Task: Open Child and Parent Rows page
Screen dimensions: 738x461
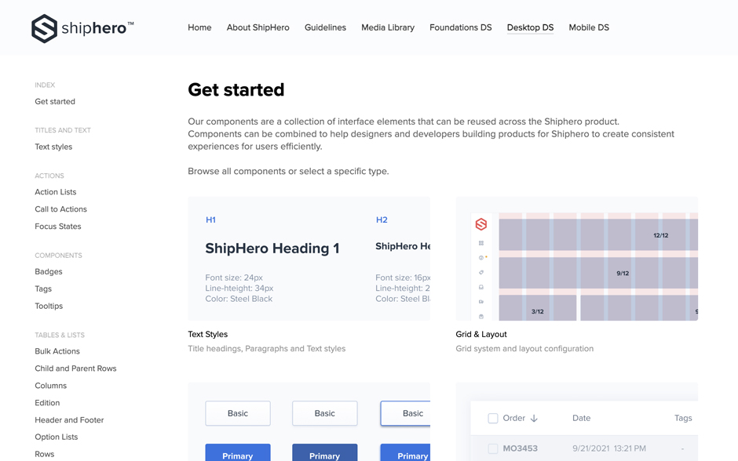Action: 75,368
